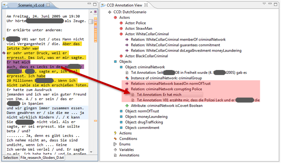Click the arrow icon of memberOf criminalNetwork relation

[127, 39]
